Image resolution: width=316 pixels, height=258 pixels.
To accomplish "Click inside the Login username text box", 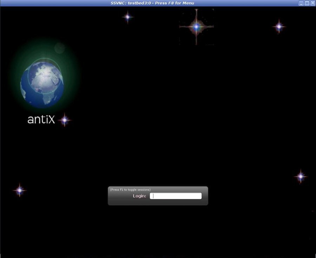I will click(176, 196).
